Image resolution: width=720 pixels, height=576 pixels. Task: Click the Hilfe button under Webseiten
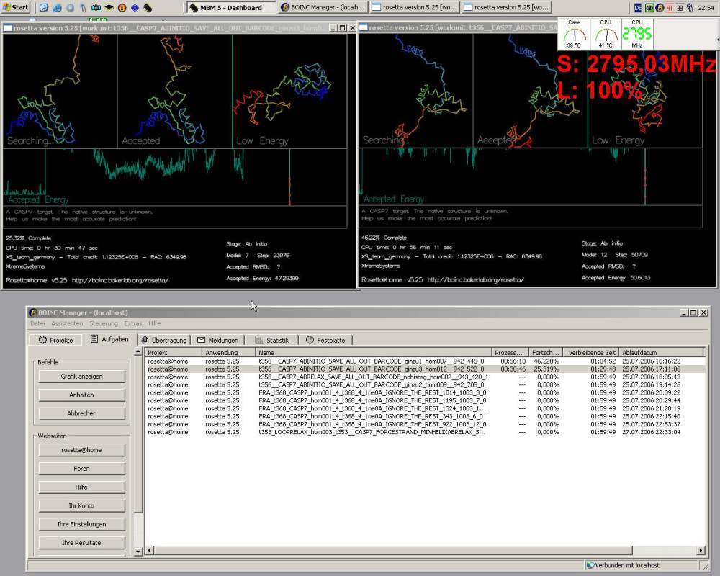(x=82, y=487)
